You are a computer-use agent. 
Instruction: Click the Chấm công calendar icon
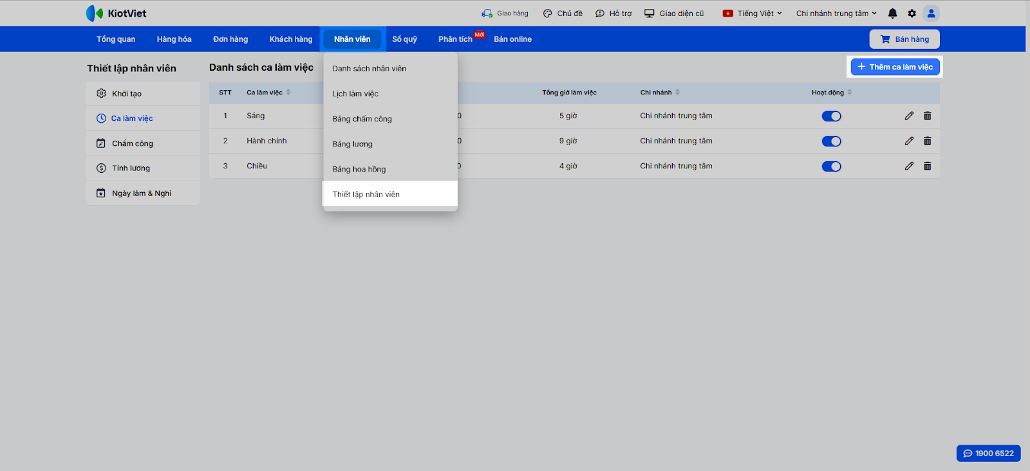coord(101,143)
